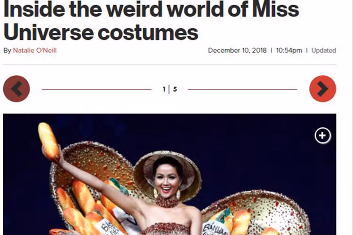Screen dimensions: 353x235
Task: Open author Natalie O'Neill's page
Action: point(35,50)
